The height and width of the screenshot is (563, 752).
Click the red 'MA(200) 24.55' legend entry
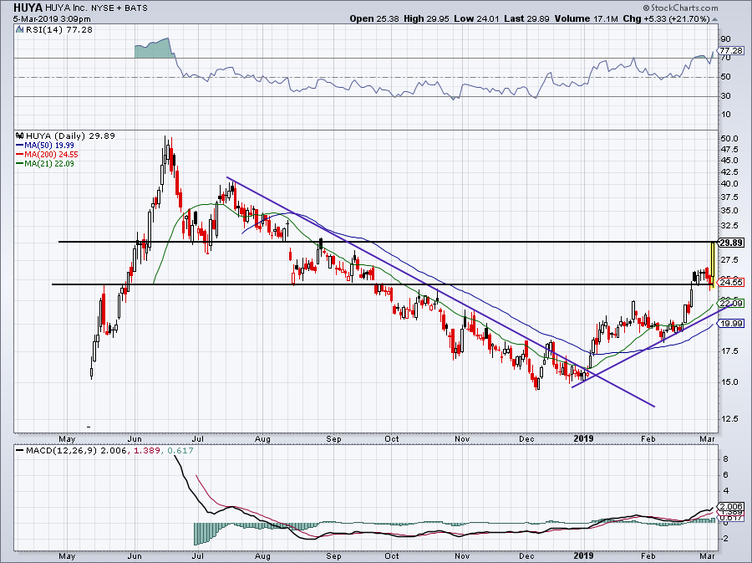click(x=47, y=155)
